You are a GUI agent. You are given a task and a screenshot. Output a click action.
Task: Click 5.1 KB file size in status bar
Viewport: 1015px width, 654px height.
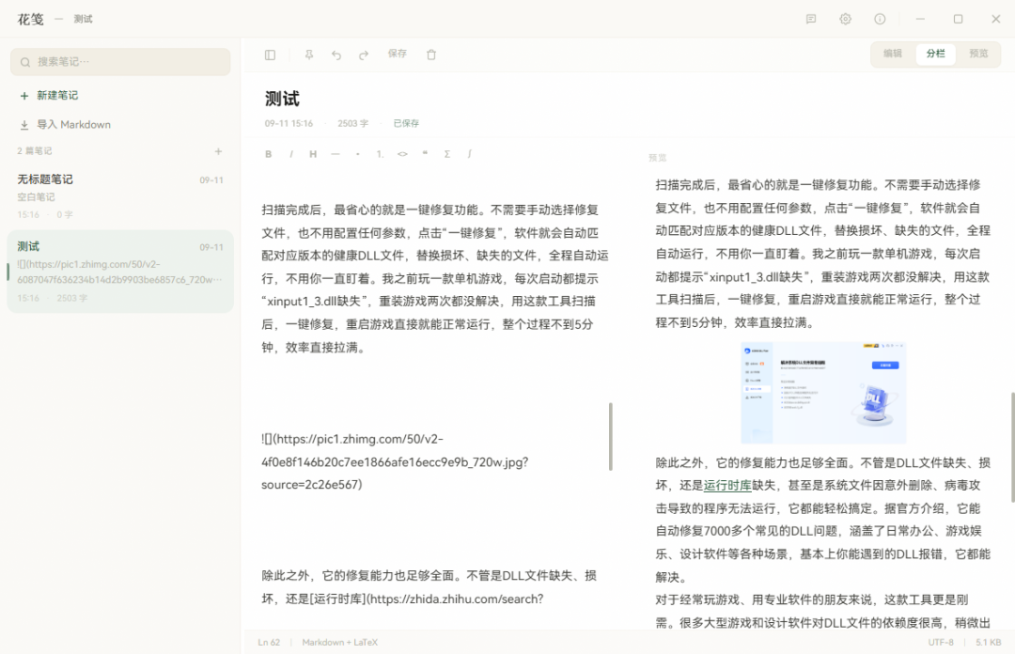pos(989,643)
